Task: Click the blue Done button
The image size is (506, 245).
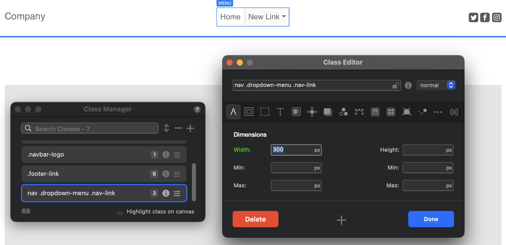Action: (x=431, y=219)
